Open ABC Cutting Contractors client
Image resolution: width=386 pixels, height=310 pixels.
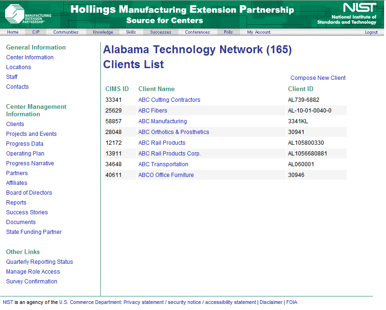(x=169, y=100)
